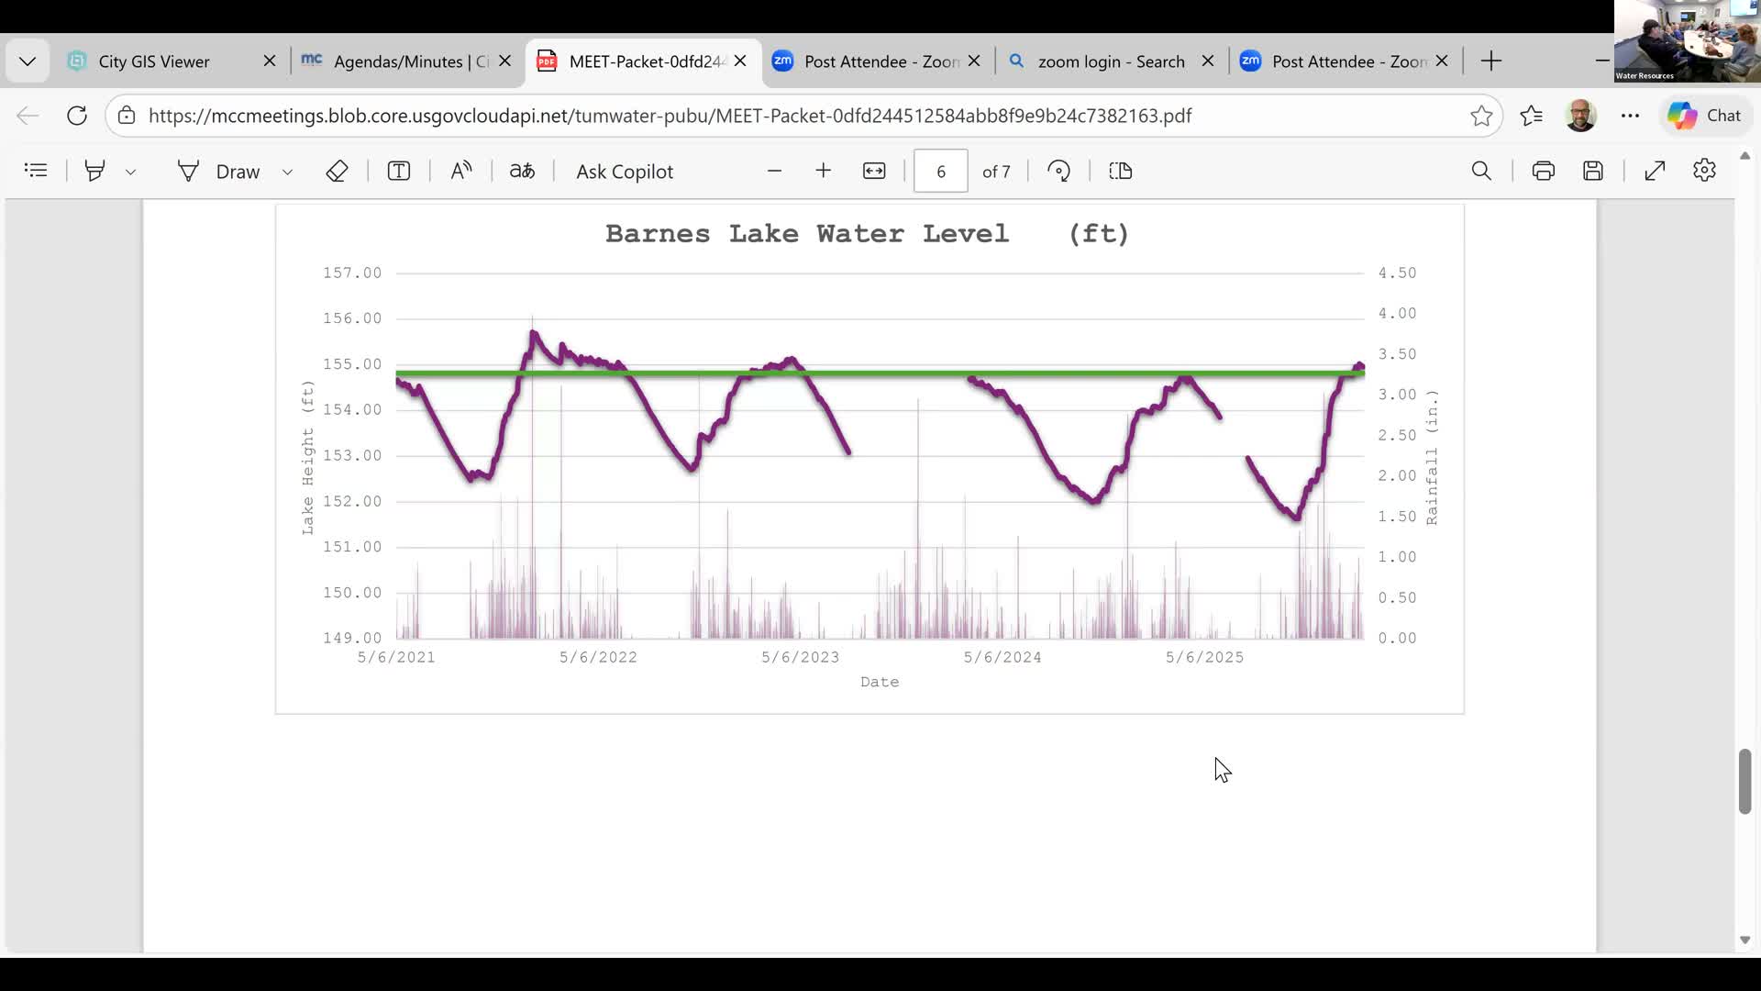Open the table of contents sidebar
The width and height of the screenshot is (1761, 991).
36,171
